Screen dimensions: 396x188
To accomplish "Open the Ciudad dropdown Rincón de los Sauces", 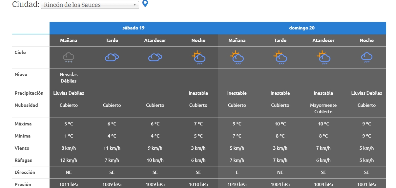I will coord(90,5).
